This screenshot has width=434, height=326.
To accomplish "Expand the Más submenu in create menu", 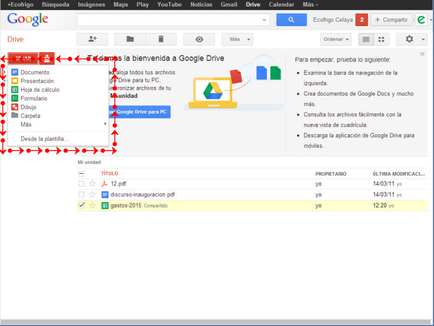I will click(59, 124).
